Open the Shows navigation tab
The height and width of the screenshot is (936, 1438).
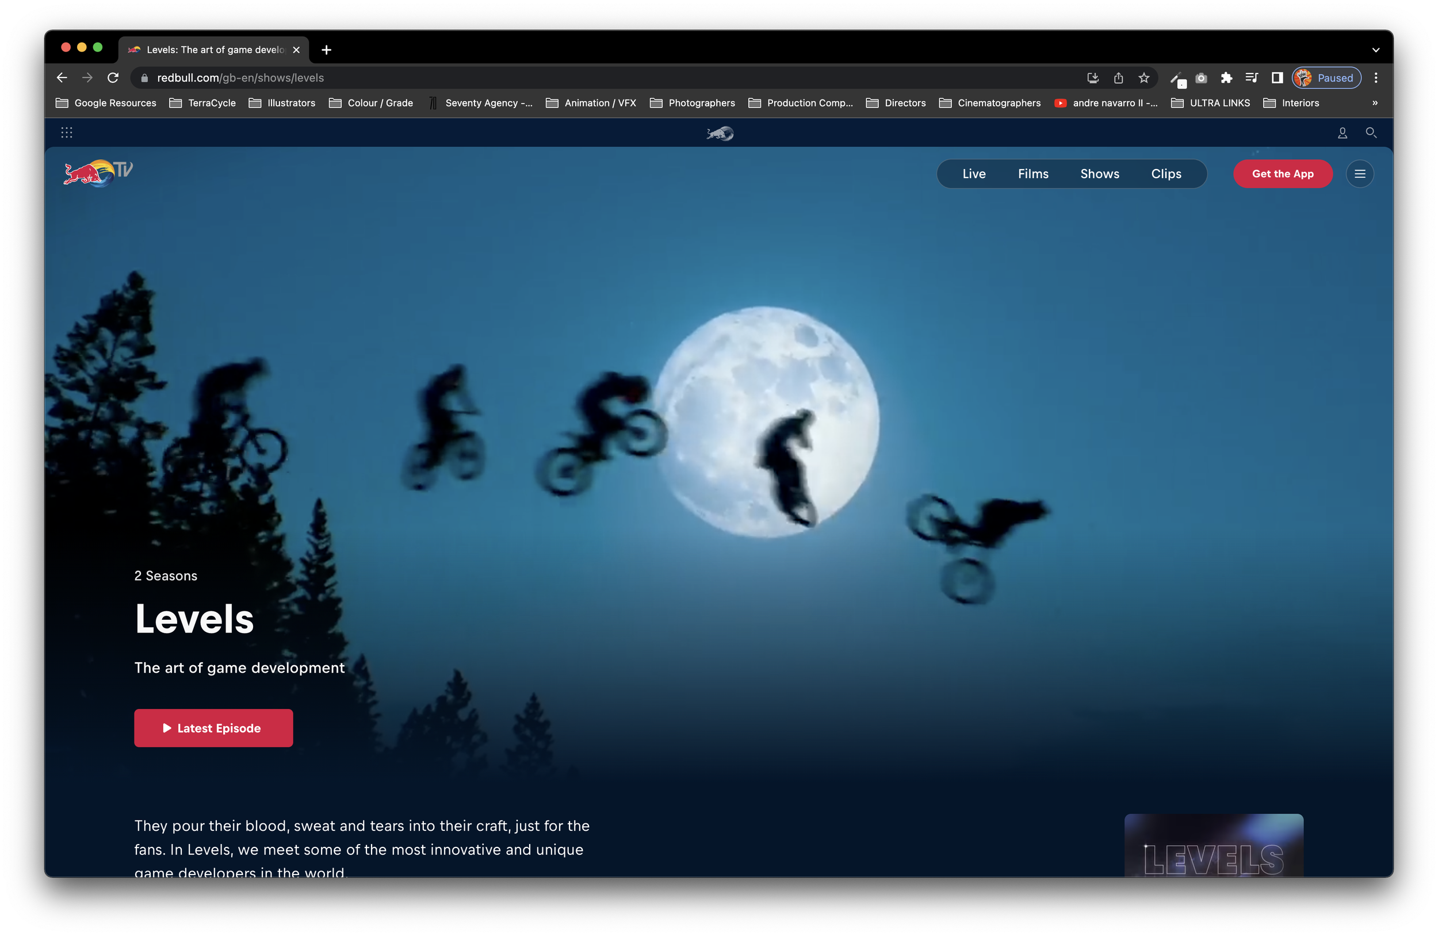[x=1099, y=174]
